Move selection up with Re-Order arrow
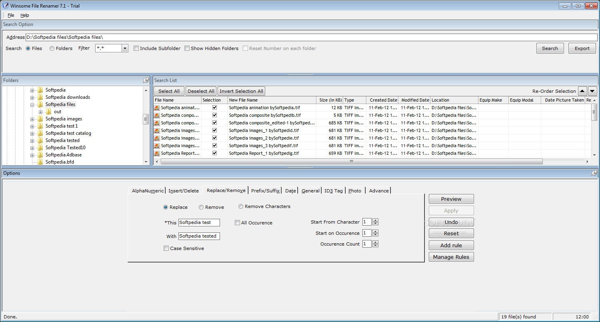The height and width of the screenshot is (322, 600). 583,91
